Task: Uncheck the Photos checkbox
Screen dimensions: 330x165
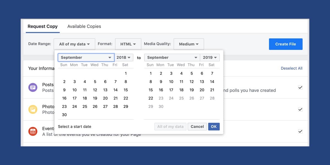Action: [x=300, y=109]
